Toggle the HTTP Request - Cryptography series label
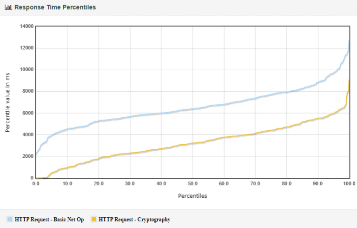The image size is (357, 228). tap(134, 219)
